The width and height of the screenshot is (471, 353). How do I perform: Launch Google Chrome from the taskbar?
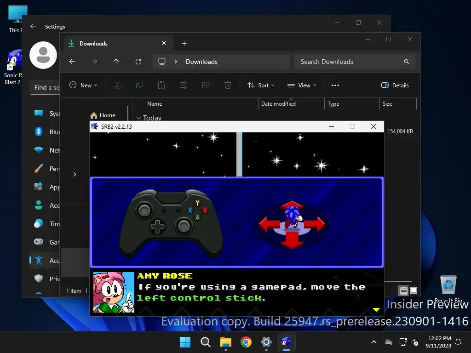coord(246,342)
